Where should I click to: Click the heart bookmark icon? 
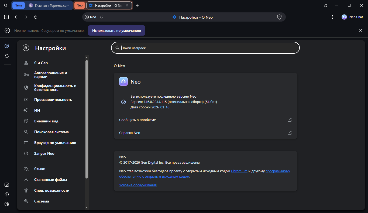click(102, 17)
